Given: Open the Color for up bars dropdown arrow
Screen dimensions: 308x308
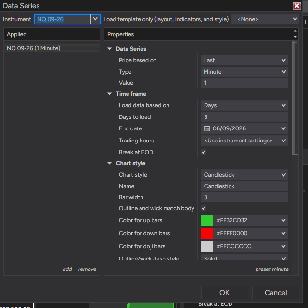Looking at the screenshot, I should [x=283, y=220].
